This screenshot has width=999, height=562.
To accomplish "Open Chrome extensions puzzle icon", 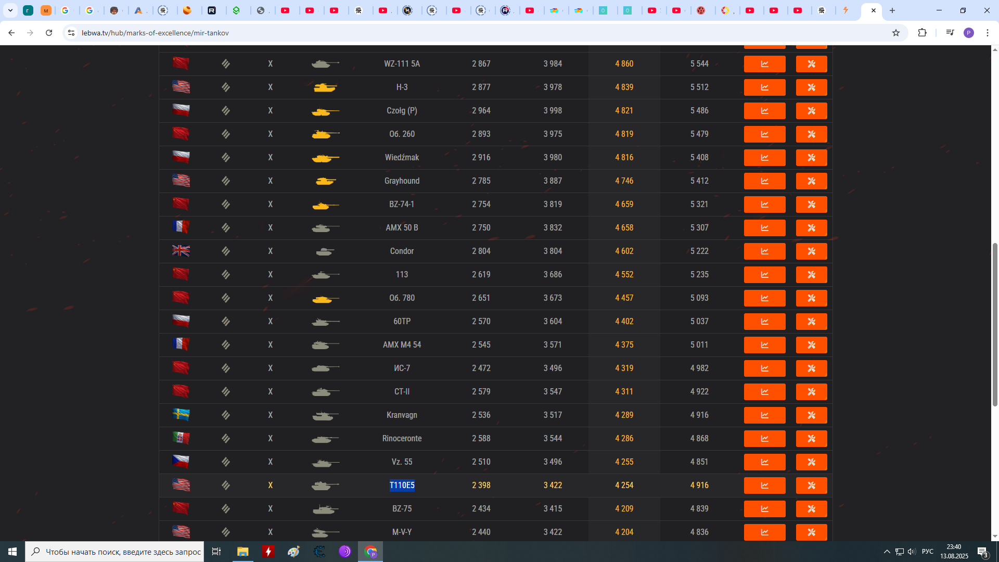I will click(x=922, y=33).
